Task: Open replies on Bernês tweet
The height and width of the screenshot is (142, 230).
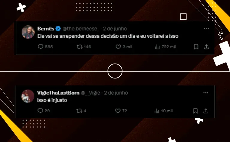Action: coord(45,47)
